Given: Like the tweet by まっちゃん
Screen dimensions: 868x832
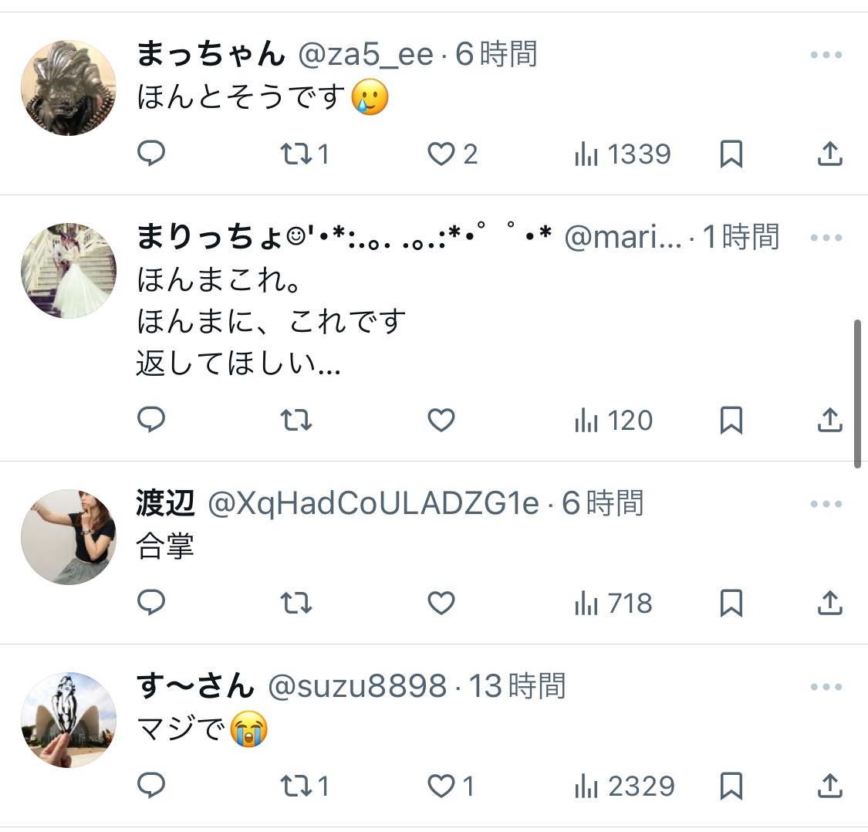Looking at the screenshot, I should click(x=441, y=154).
